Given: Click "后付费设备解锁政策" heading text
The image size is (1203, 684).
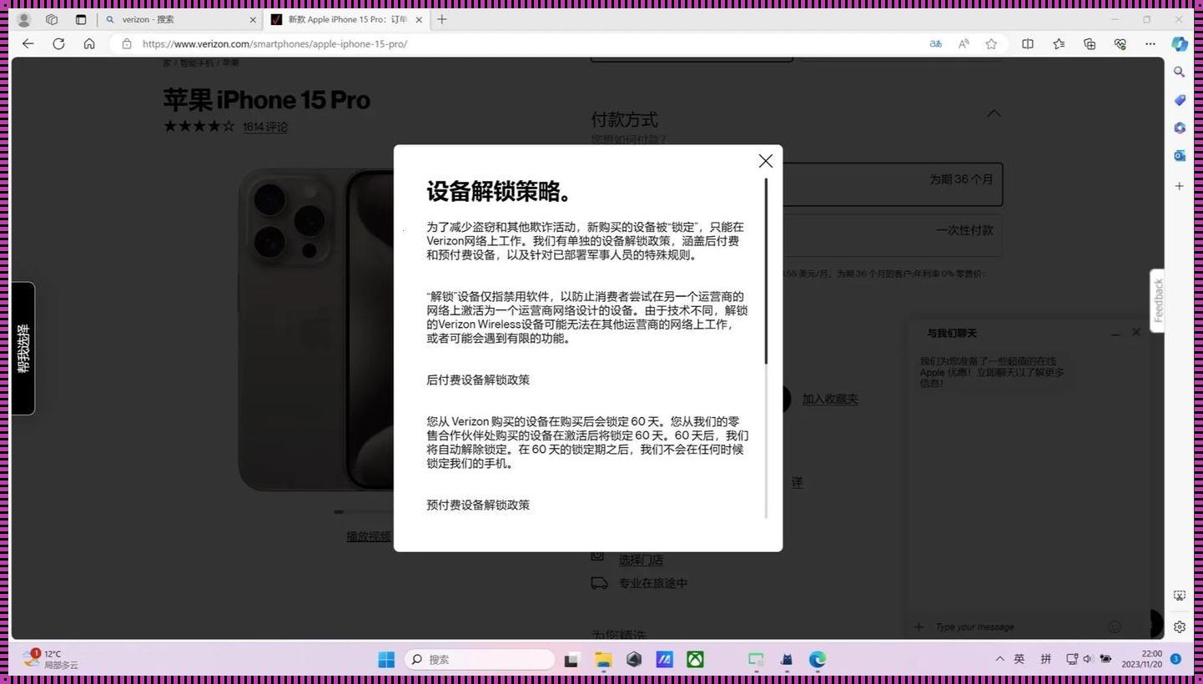Looking at the screenshot, I should click(478, 380).
